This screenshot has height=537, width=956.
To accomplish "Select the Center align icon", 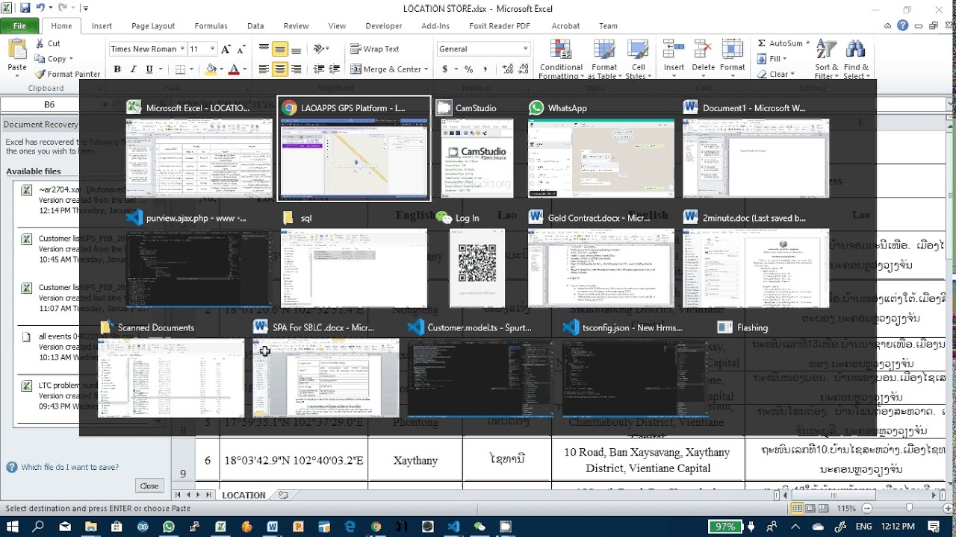I will coord(280,69).
